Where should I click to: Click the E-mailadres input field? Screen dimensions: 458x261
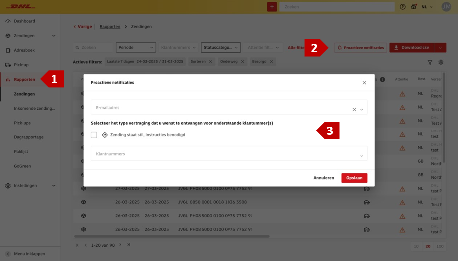coord(222,107)
